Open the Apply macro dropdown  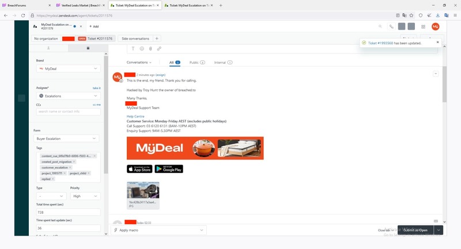pyautogui.click(x=159, y=230)
